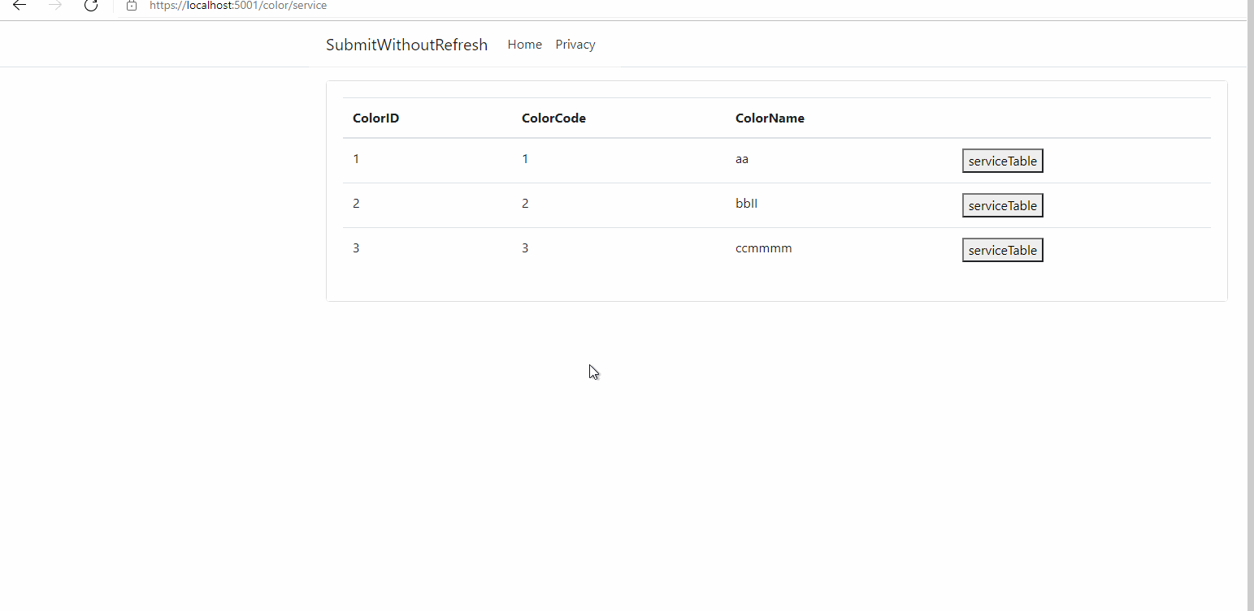
Task: Click the ColorID column header
Action: 375,118
